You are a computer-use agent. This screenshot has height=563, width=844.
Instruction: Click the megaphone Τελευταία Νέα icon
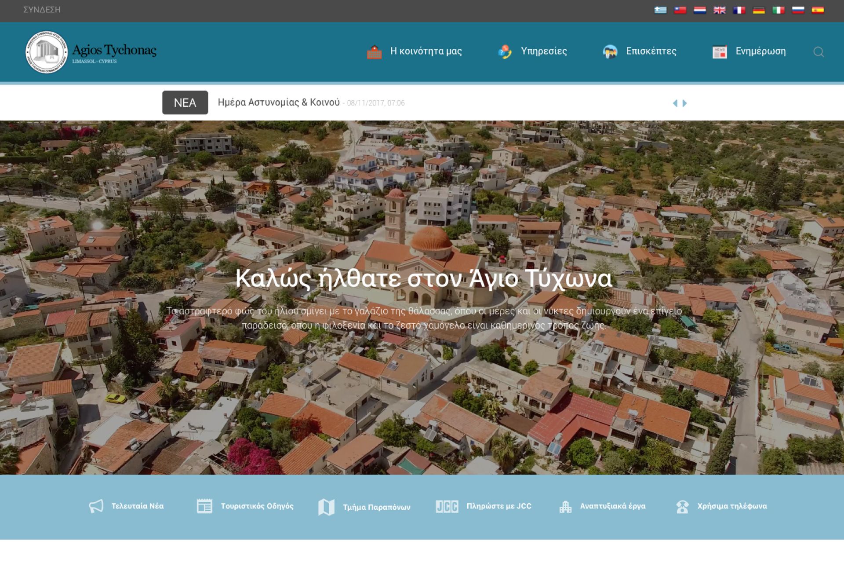[x=96, y=506]
